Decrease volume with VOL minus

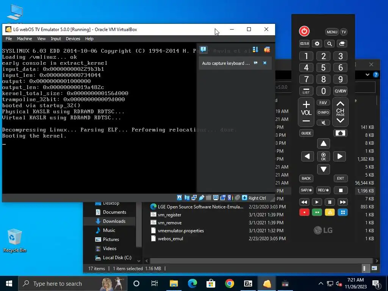[306, 121]
